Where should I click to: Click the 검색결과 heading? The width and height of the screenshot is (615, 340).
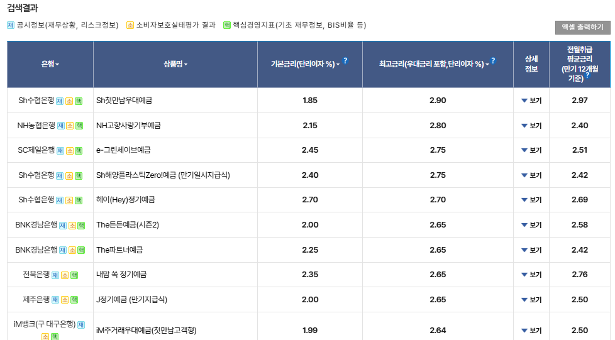[x=23, y=8]
